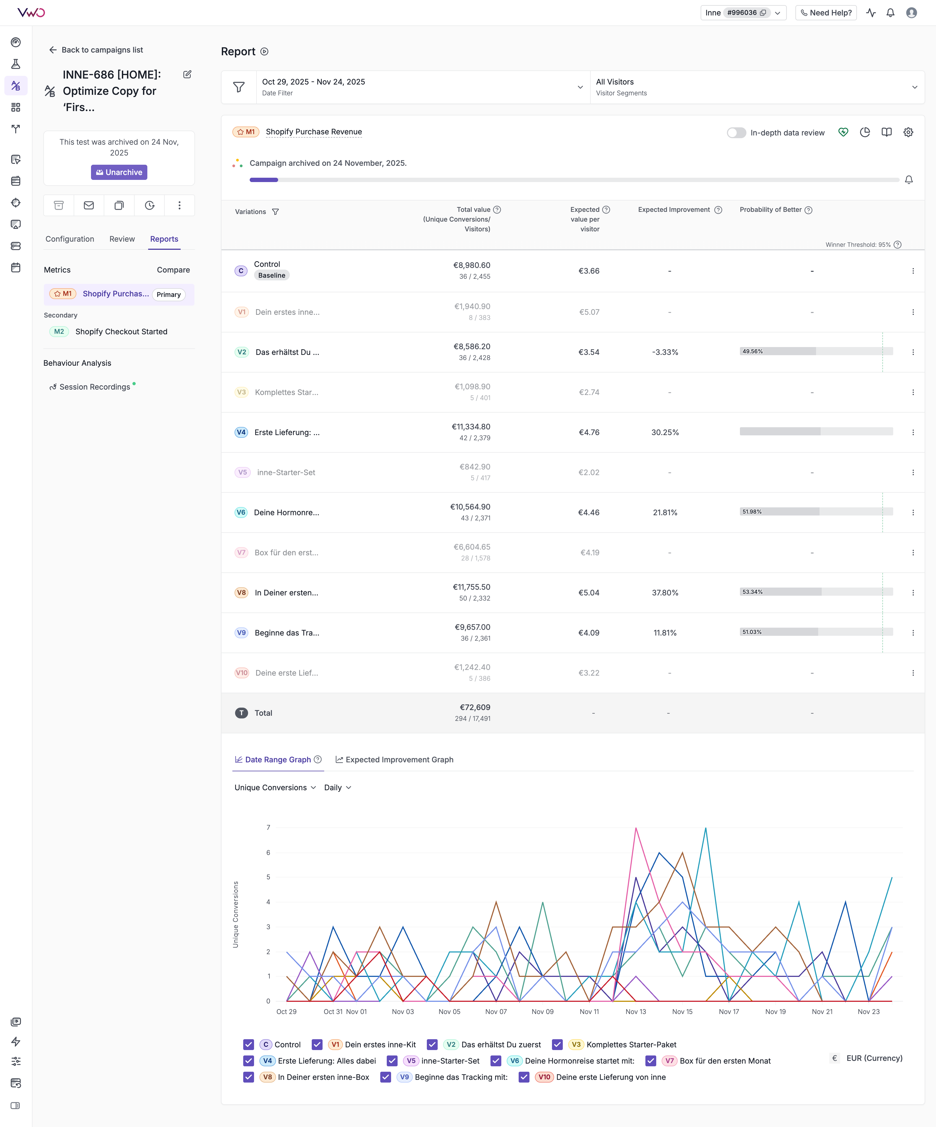The height and width of the screenshot is (1127, 936).
Task: Uncheck V8 In Deiner ersten inne-Box checkbox
Action: click(x=248, y=1077)
